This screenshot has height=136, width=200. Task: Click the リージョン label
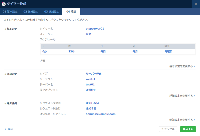tap(46, 79)
